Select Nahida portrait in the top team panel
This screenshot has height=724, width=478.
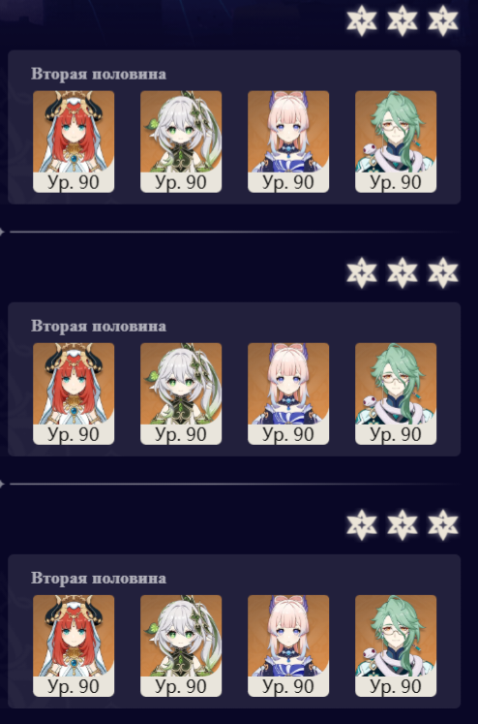[x=181, y=142]
